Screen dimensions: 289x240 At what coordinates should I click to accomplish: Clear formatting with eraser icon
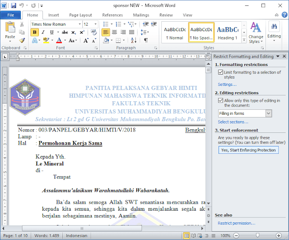tap(93, 32)
